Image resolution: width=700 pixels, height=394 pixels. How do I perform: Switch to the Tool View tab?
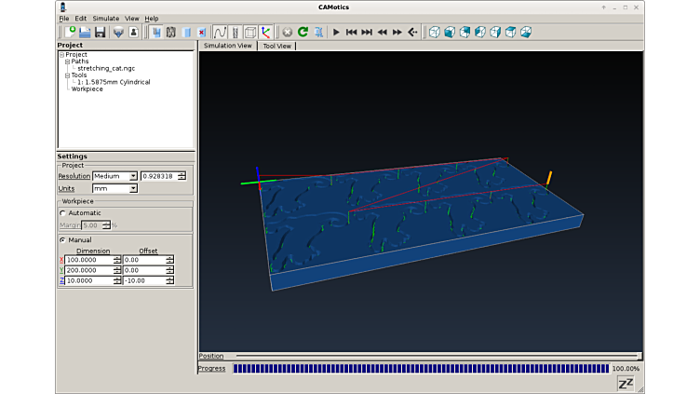(x=276, y=45)
